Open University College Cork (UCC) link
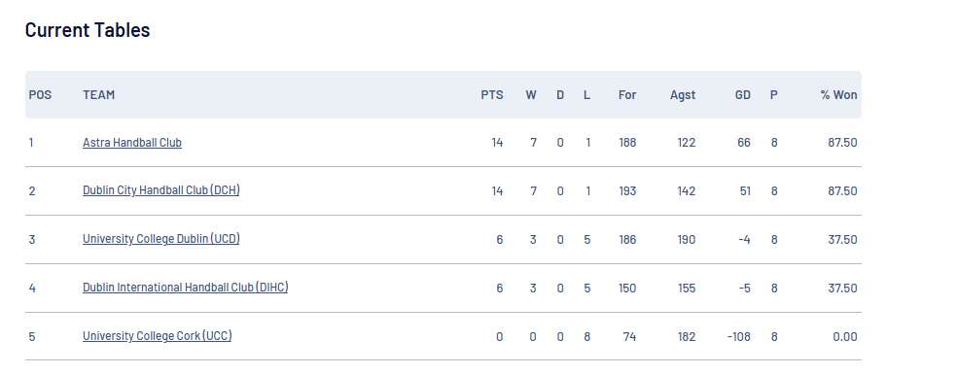This screenshot has width=957, height=374. pos(158,336)
